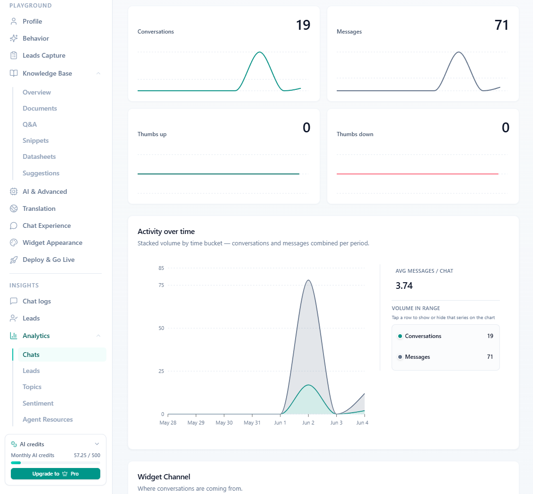Screen dimensions: 533x494
Task: Click the Chat logs message icon
Action: [14, 301]
